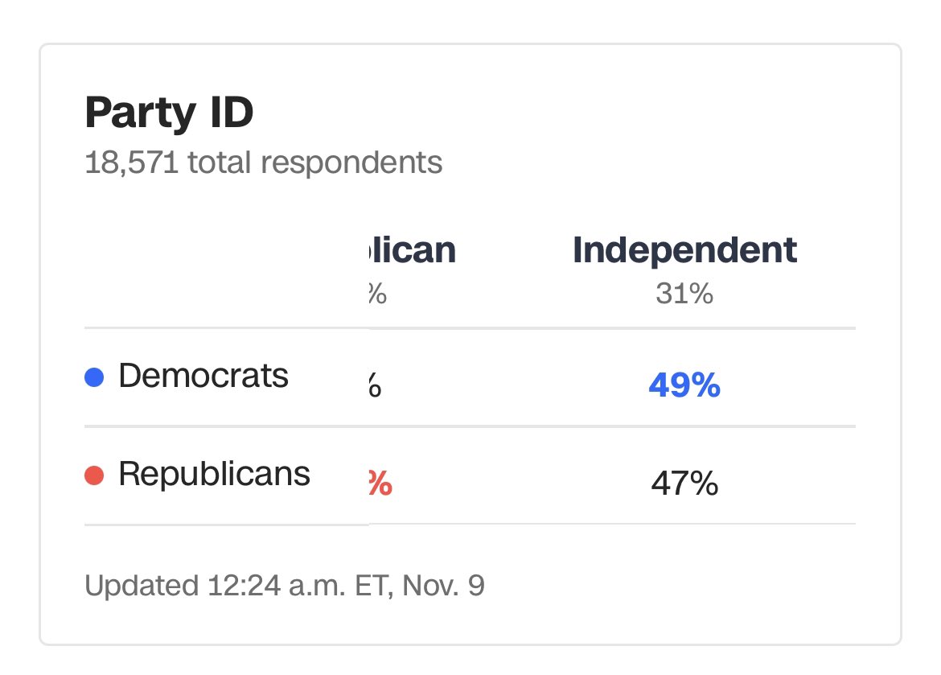Click the red Republicans dot
The image size is (941, 675).
(94, 475)
